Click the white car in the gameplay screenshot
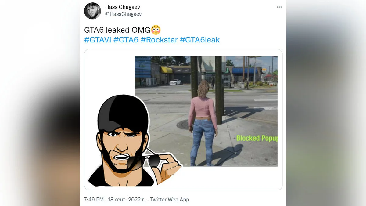Screen dimensions: 366x206 tap(175, 82)
